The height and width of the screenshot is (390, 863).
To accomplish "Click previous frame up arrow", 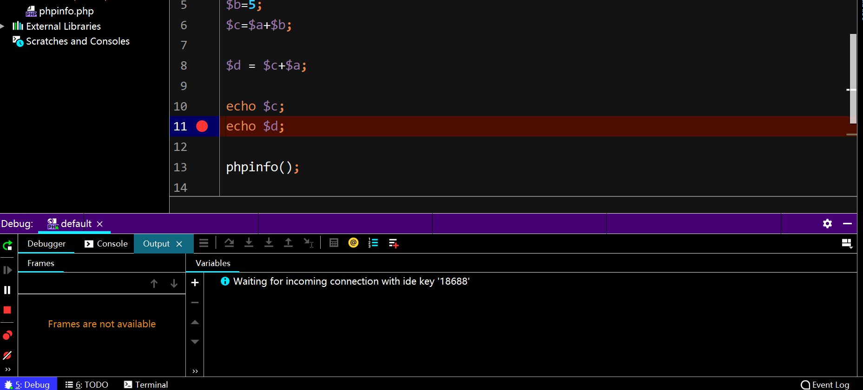I will [x=154, y=283].
